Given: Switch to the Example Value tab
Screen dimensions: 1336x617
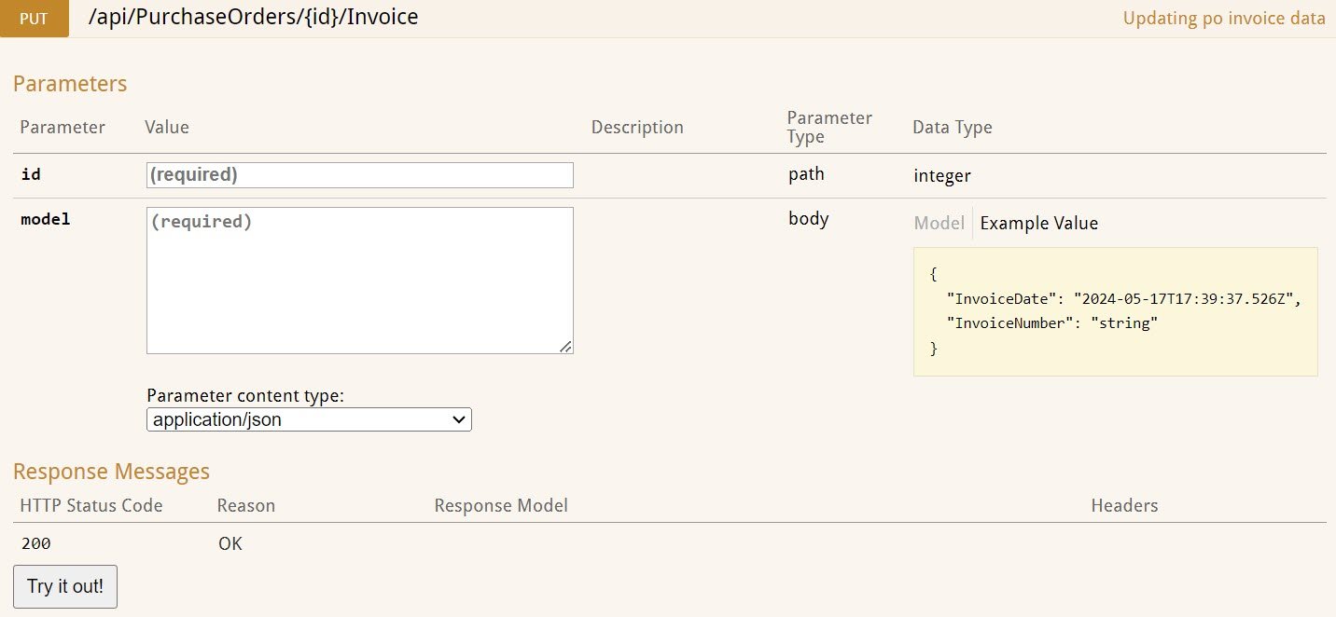Looking at the screenshot, I should (1039, 223).
